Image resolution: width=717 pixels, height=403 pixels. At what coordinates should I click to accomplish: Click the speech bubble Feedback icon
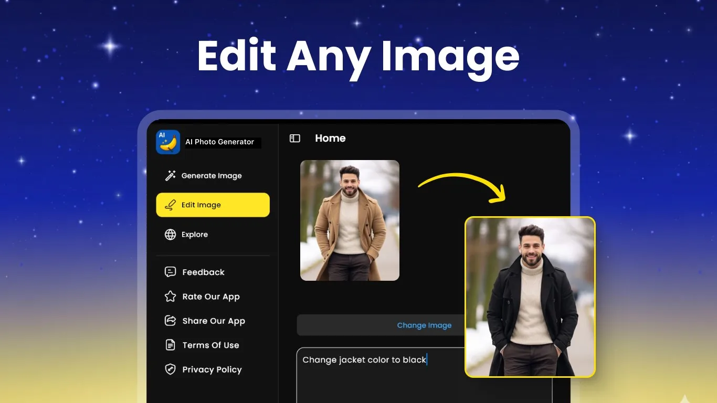[170, 272]
